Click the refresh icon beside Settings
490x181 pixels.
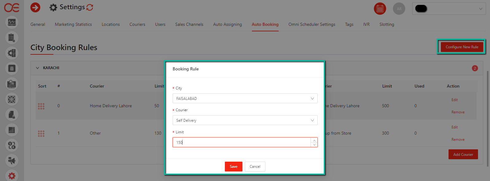point(90,7)
